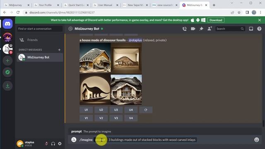This screenshot has height=149, width=265.
Task: Open user settings gear icon
Action: pyautogui.click(x=60, y=144)
